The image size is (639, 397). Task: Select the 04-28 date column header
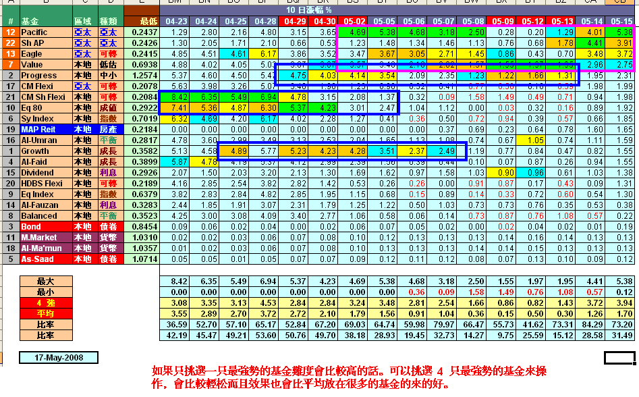(264, 21)
